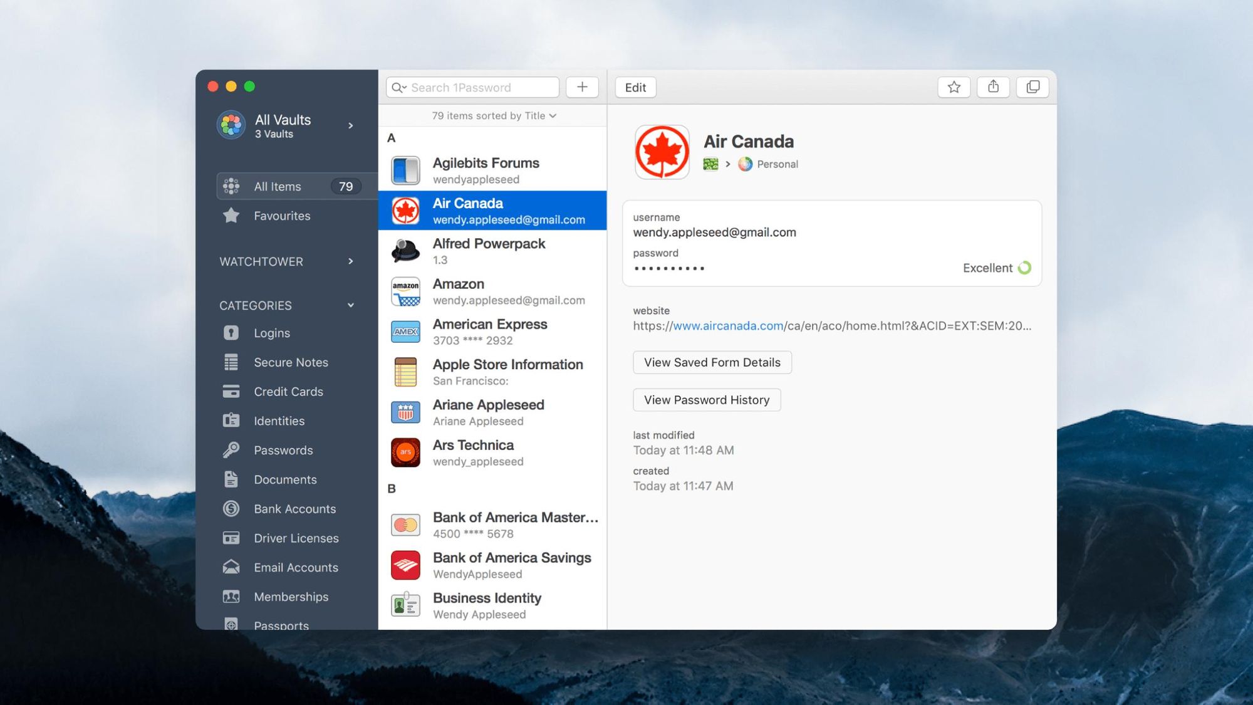The width and height of the screenshot is (1253, 705).
Task: Select the Business Identity entry
Action: pyautogui.click(x=492, y=605)
